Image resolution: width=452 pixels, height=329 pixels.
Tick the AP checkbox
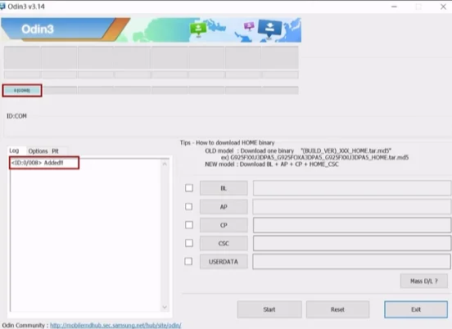pyautogui.click(x=189, y=206)
